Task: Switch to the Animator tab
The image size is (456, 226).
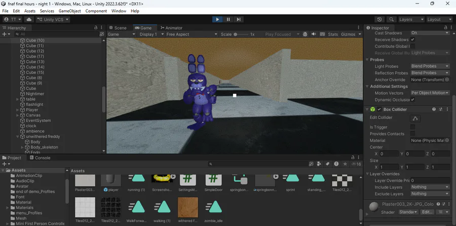Action: pyautogui.click(x=171, y=28)
